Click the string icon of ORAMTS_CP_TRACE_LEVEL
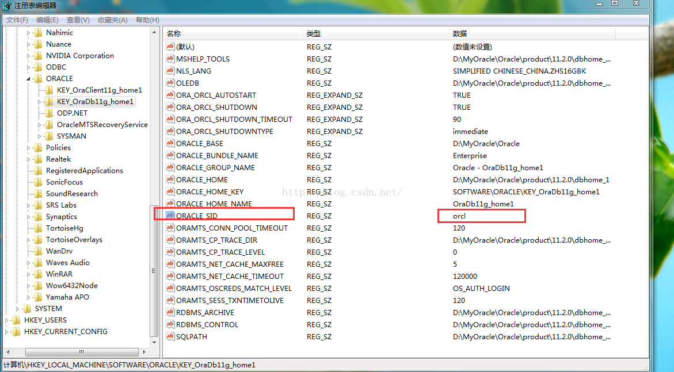This screenshot has height=372, width=674. pos(170,252)
